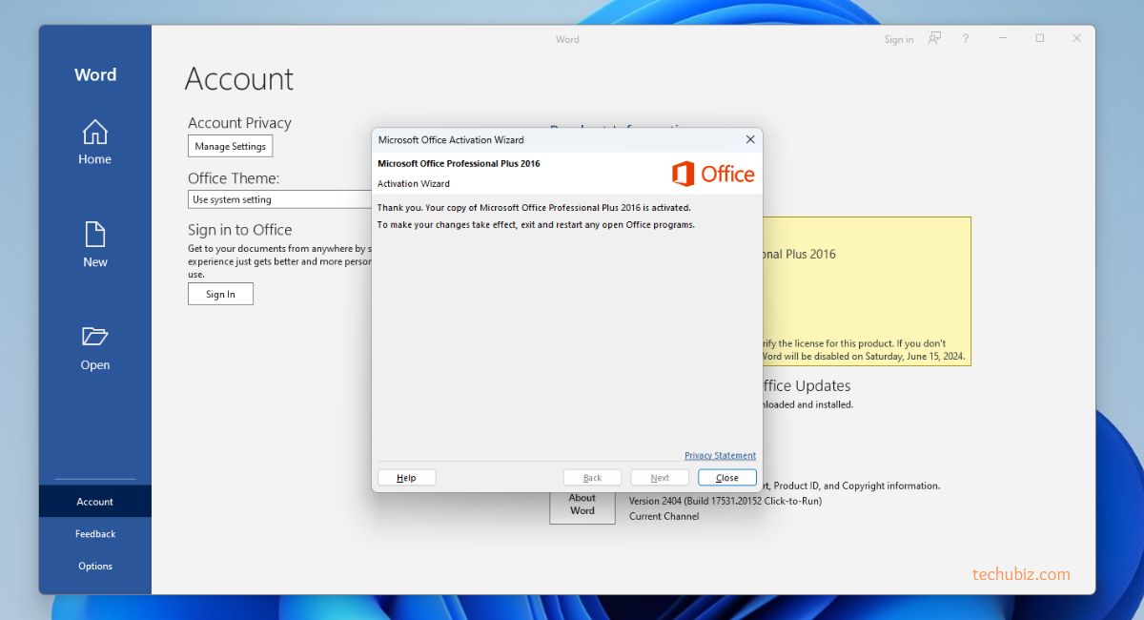Open the Privacy Statement link

pos(720,456)
